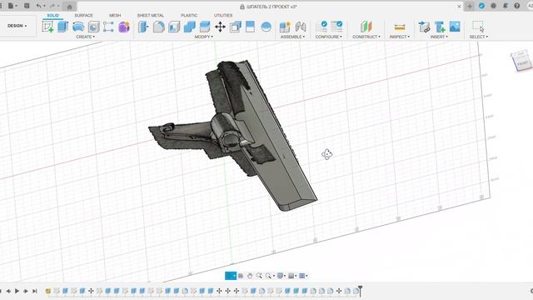The height and width of the screenshot is (300, 533).
Task: Choose the rectangular pattern sketch points icon
Action: point(108,27)
